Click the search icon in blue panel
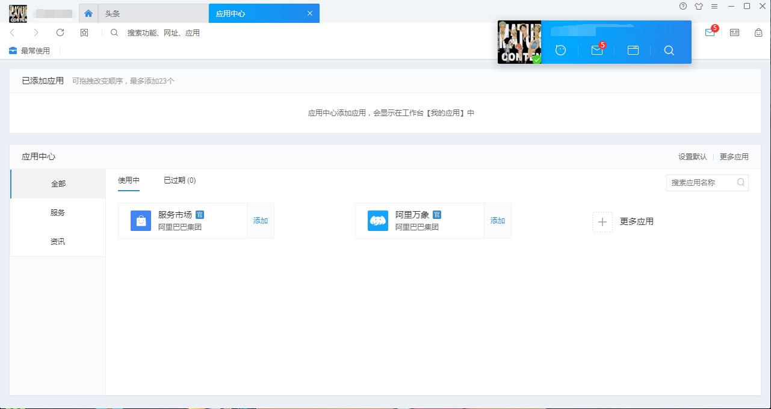This screenshot has width=771, height=409. tap(669, 51)
